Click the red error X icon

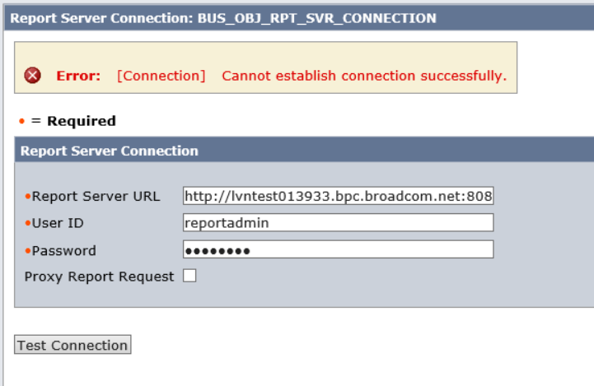(33, 76)
